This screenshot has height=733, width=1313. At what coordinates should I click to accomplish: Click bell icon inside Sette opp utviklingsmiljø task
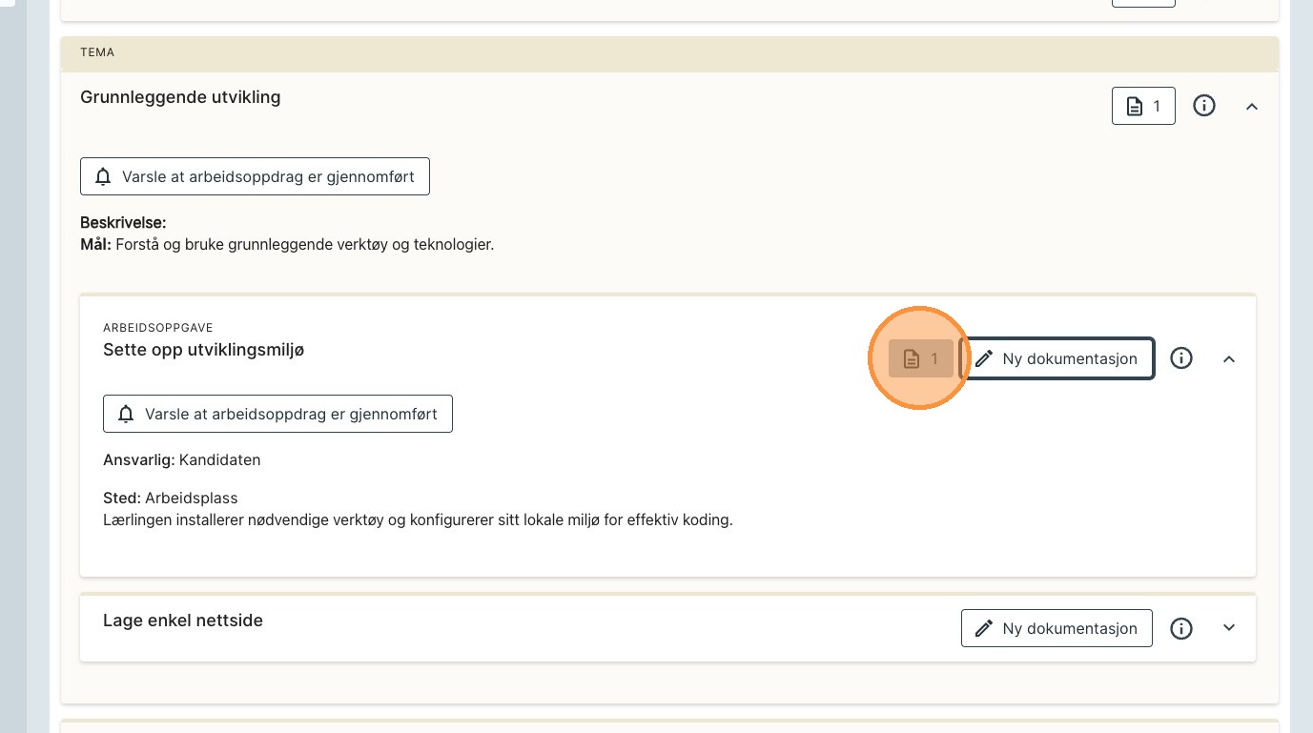tap(126, 415)
